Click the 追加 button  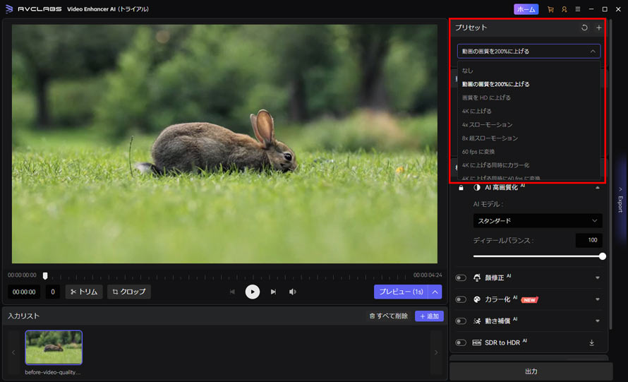pyautogui.click(x=429, y=316)
